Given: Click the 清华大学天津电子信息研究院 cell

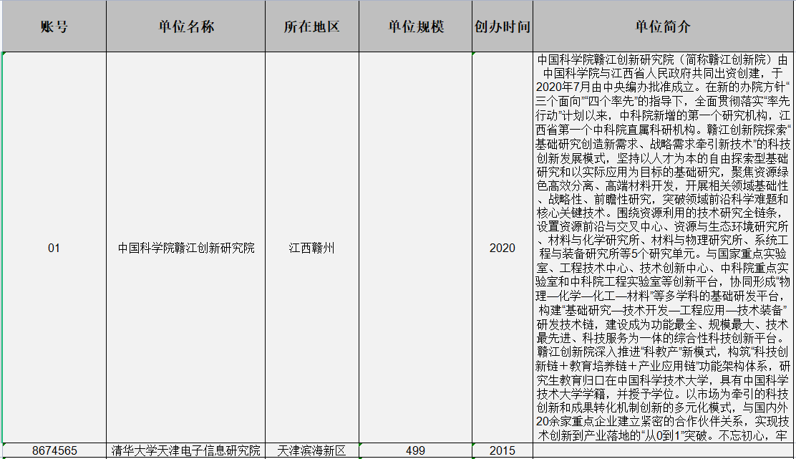Looking at the screenshot, I should (185, 451).
